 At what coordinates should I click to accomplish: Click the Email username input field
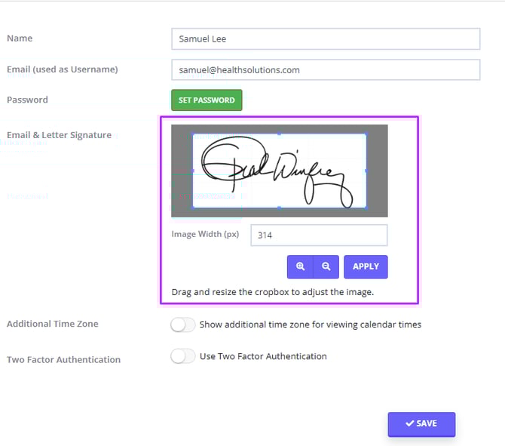326,69
